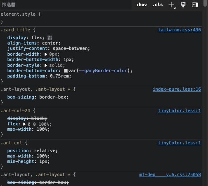Open color picker for border-bottom-color swatch
Screen dimensions: 208x186
[x=66, y=71]
